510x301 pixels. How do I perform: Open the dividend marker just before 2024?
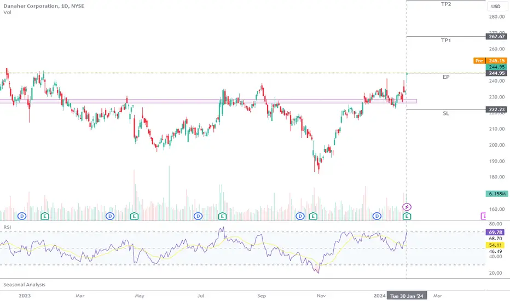(x=377, y=216)
